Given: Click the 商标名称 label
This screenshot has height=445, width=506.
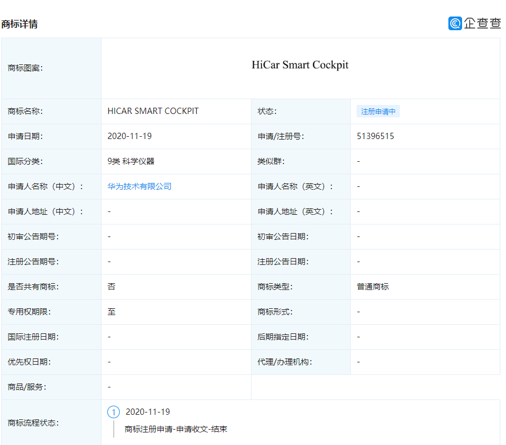Looking at the screenshot, I should [x=25, y=111].
